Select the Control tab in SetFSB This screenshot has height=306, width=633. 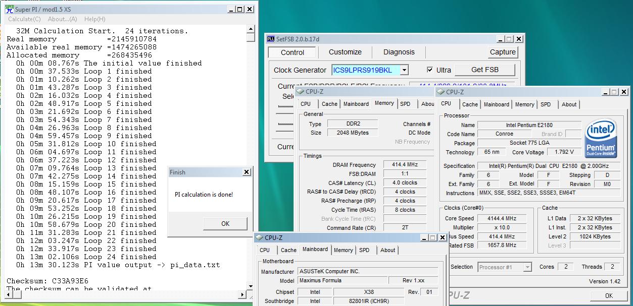click(293, 52)
